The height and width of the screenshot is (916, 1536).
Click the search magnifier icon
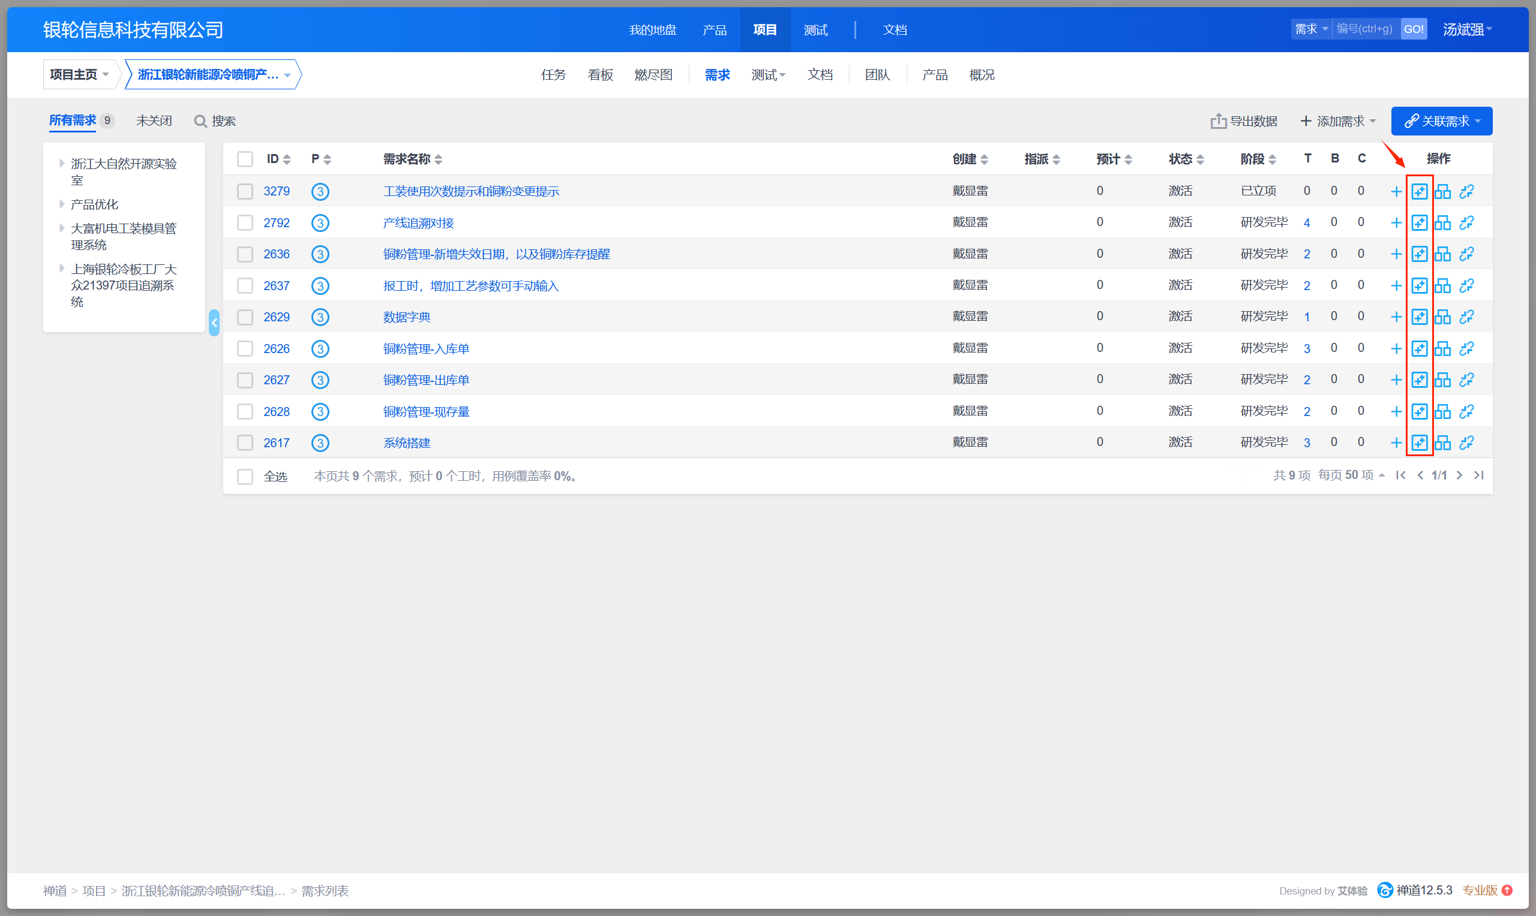[x=200, y=121]
